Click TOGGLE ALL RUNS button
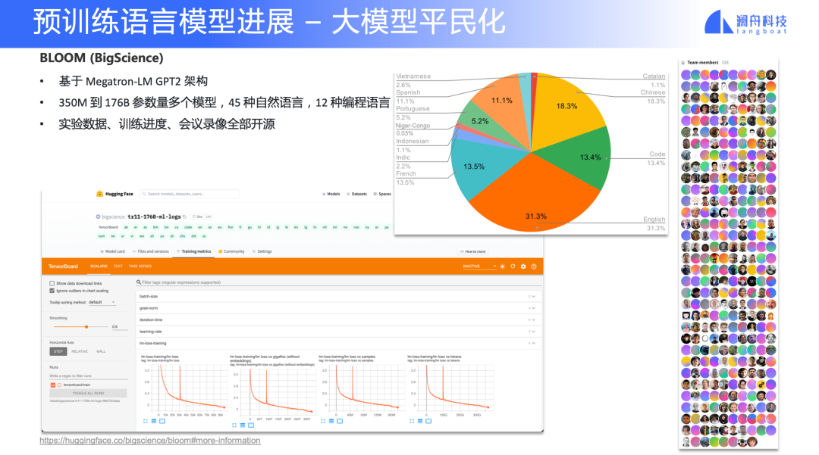This screenshot has width=819, height=455. tap(88, 394)
